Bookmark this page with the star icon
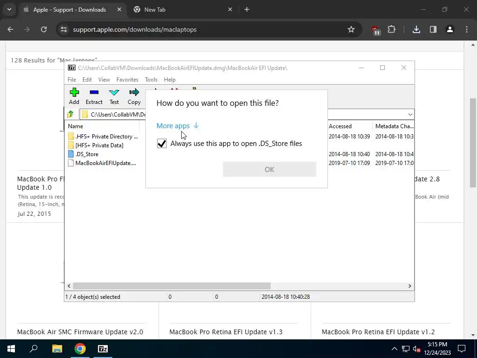 pyautogui.click(x=351, y=29)
